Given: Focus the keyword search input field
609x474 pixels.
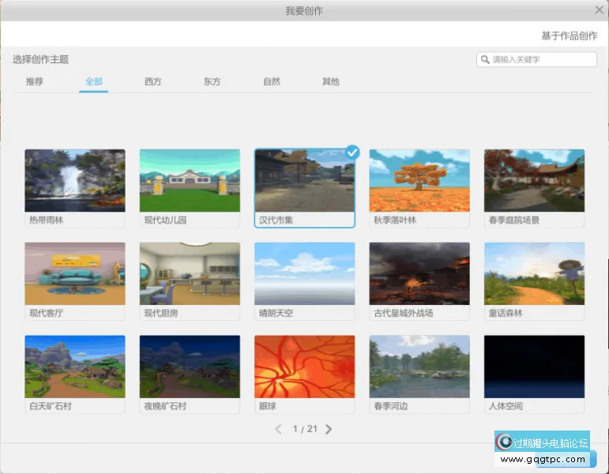Looking at the screenshot, I should point(537,59).
